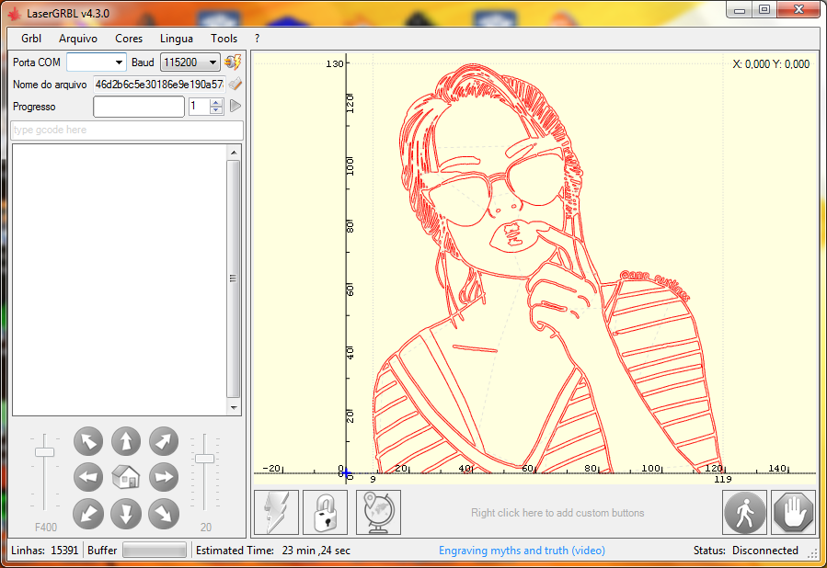
Task: Open the Baud rate 115200 dropdown
Action: point(190,62)
